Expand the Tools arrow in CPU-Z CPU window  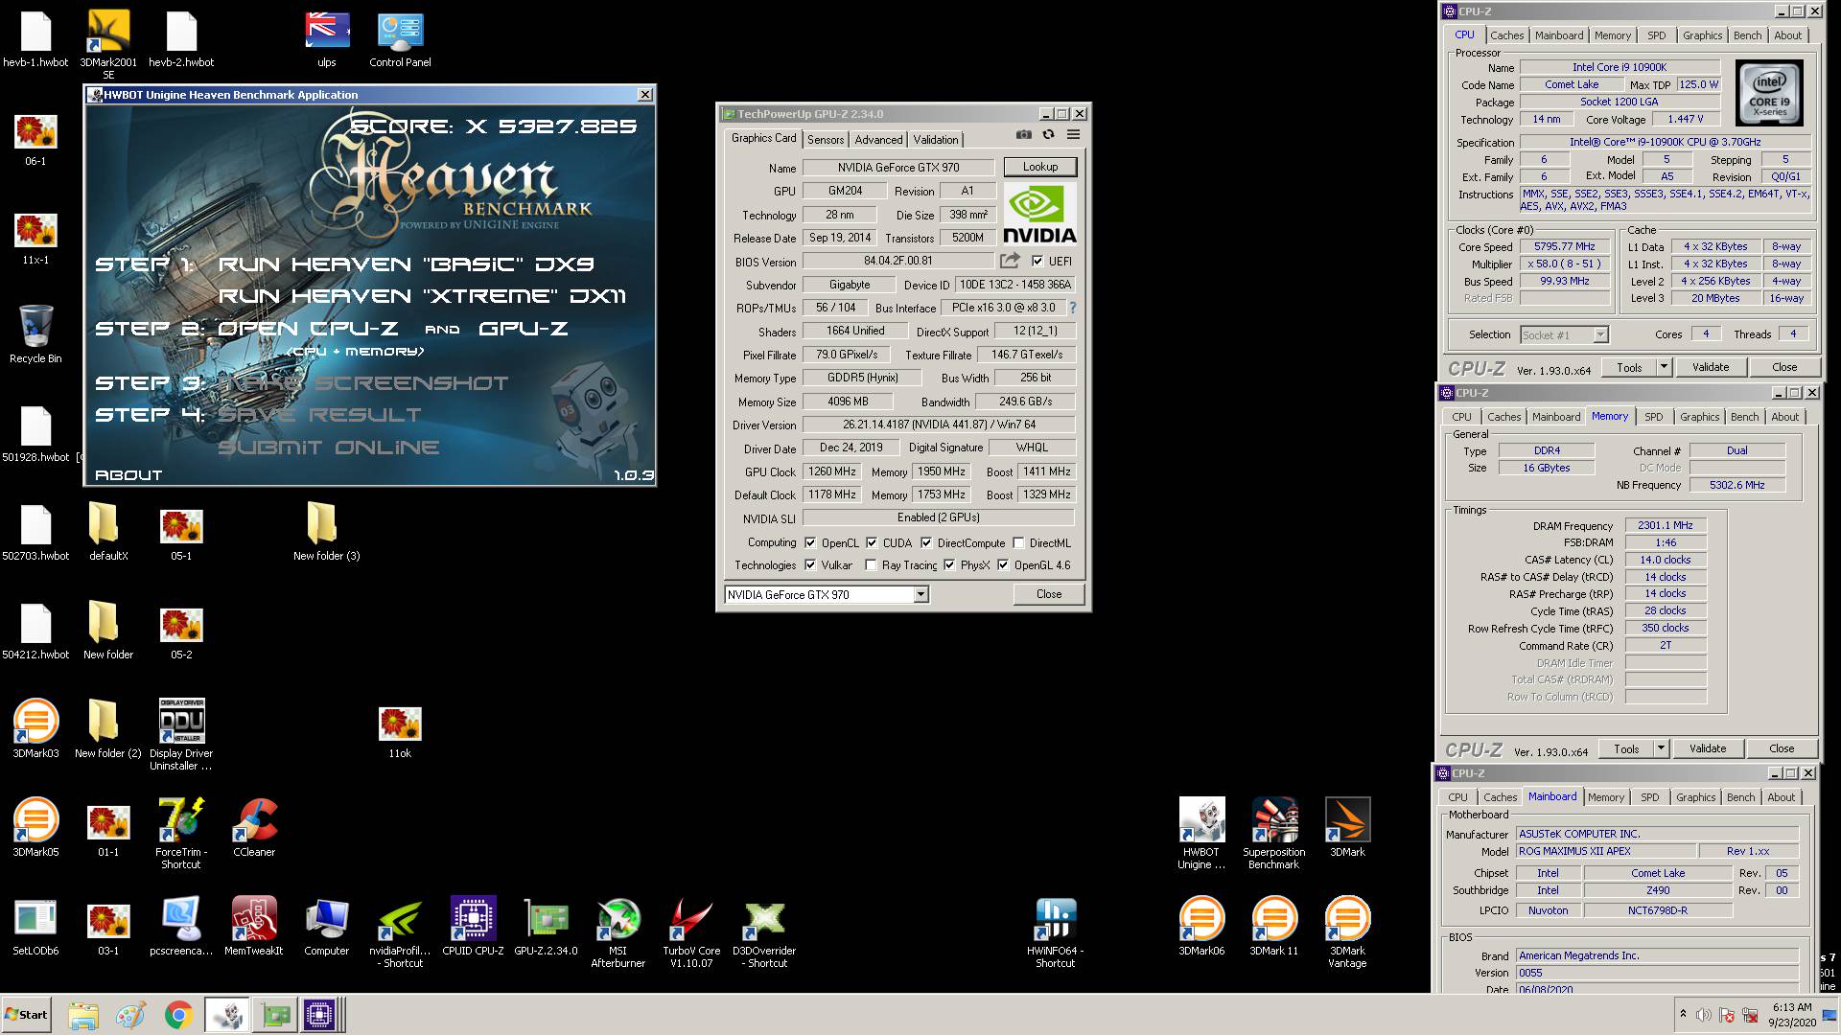pos(1664,367)
